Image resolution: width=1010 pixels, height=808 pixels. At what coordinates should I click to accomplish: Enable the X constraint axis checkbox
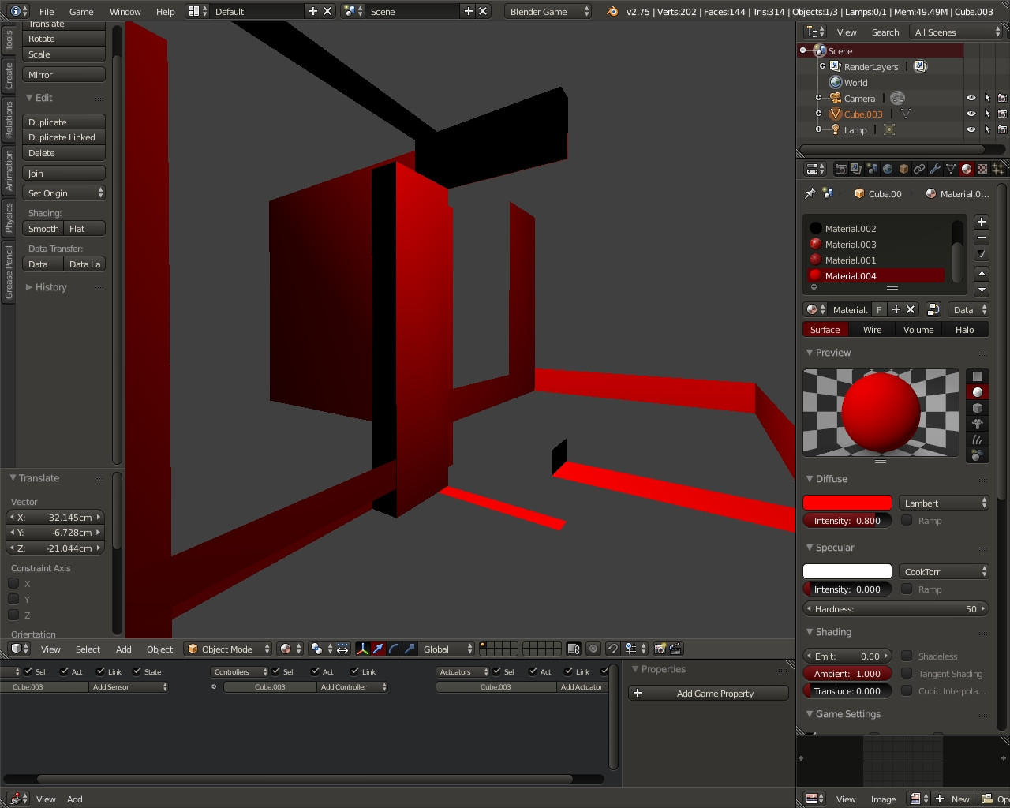click(x=13, y=583)
